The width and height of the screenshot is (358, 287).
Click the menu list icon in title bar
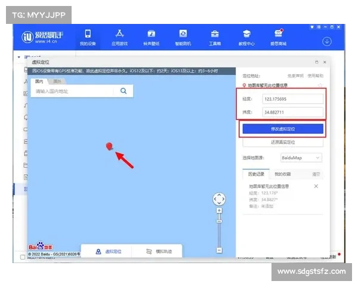tap(319, 27)
